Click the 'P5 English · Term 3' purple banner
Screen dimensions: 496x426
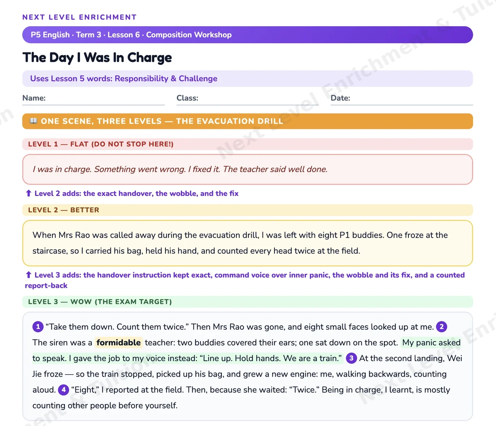point(248,35)
